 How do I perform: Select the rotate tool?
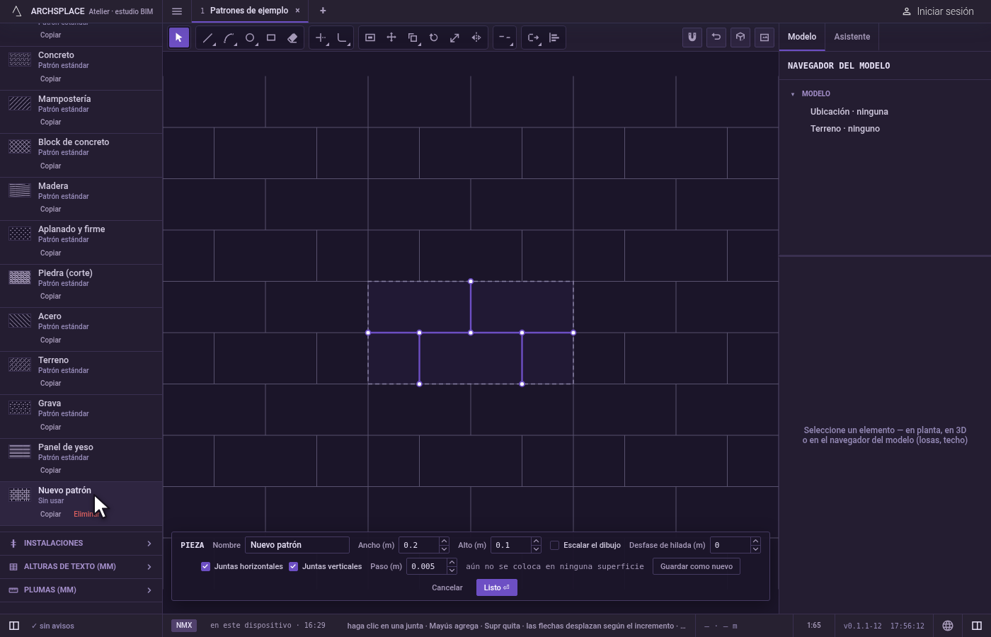click(434, 38)
